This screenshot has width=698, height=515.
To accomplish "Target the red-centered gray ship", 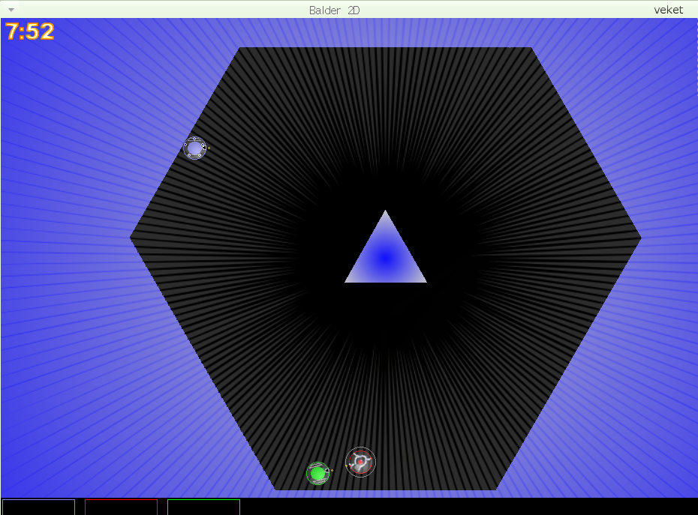I will pyautogui.click(x=360, y=462).
